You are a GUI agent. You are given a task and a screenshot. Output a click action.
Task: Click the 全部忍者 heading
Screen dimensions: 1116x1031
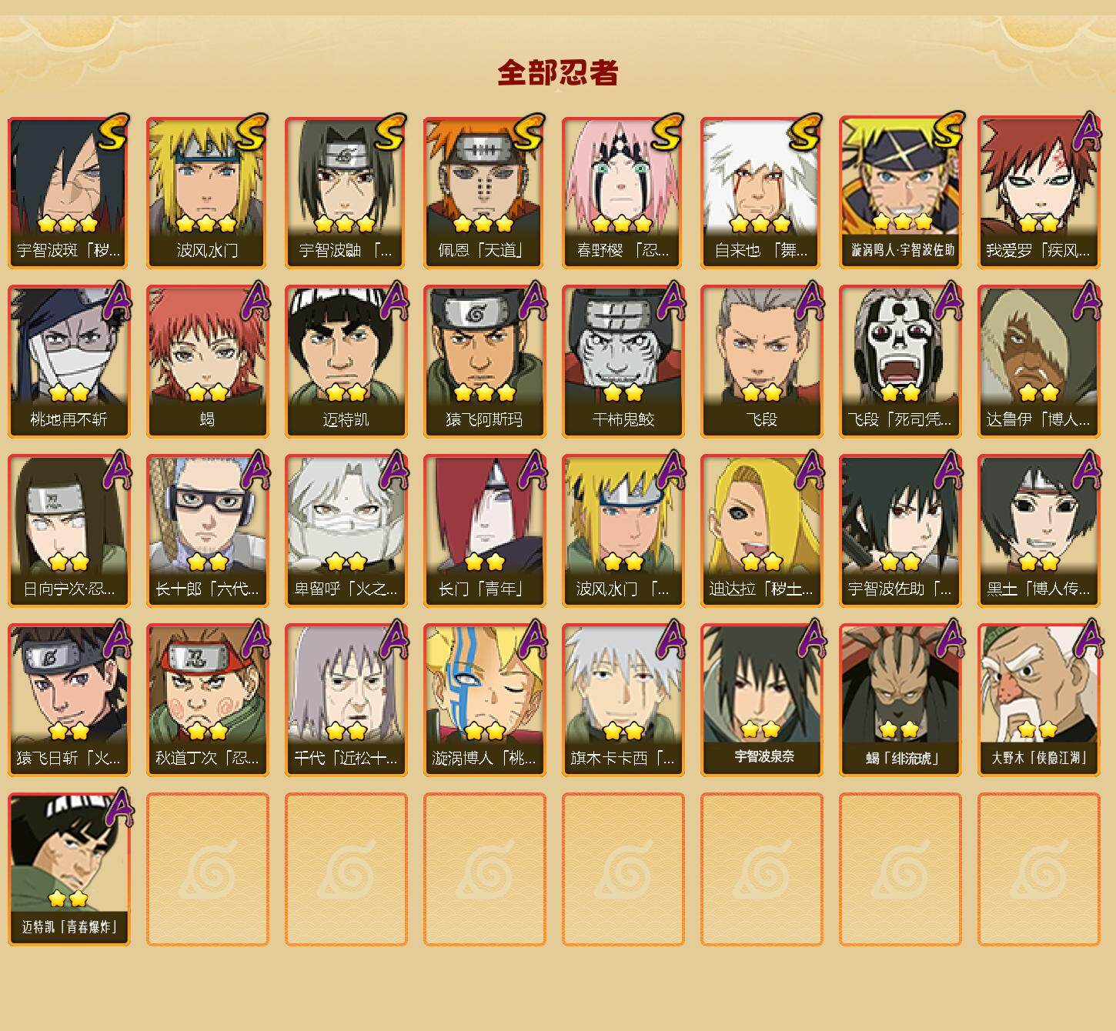[x=558, y=73]
